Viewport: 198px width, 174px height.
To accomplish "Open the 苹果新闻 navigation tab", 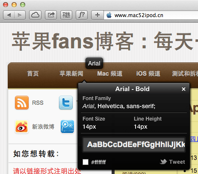I will click(71, 74).
